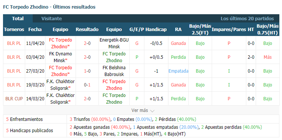This screenshot has width=282, height=140.
Task: Open F.K. Chakhtior Soligorsk in cup row
Action: (x=61, y=99)
